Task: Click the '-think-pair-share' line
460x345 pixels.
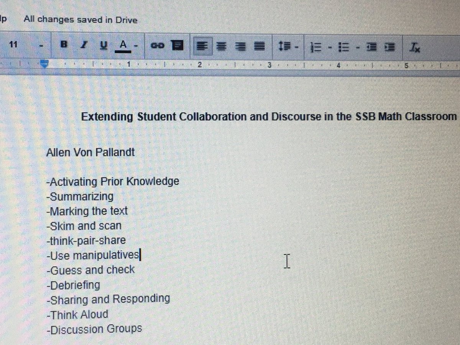Action: pos(86,240)
